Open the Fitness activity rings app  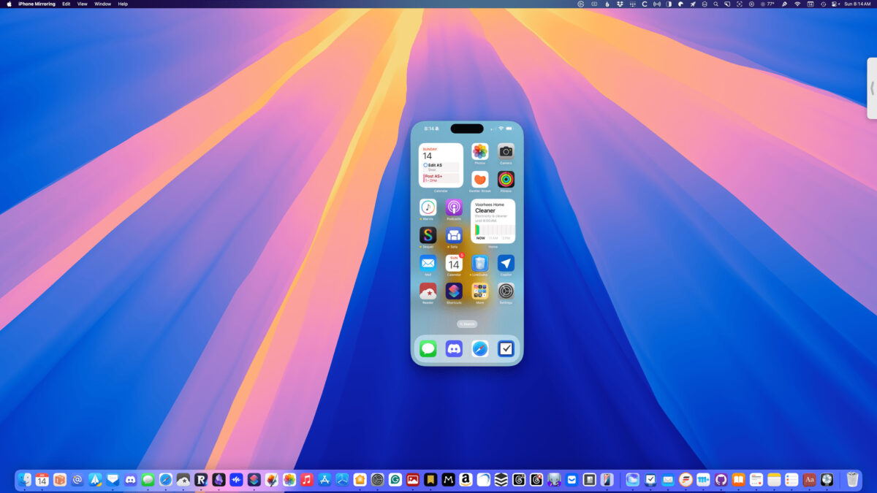[x=506, y=179]
